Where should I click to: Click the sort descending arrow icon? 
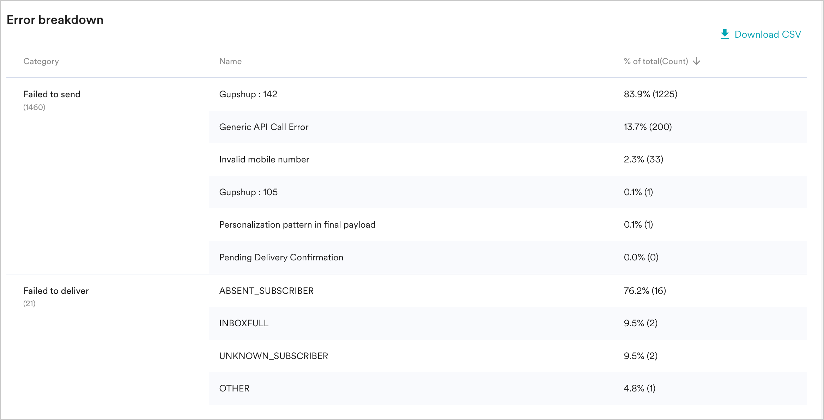click(696, 61)
